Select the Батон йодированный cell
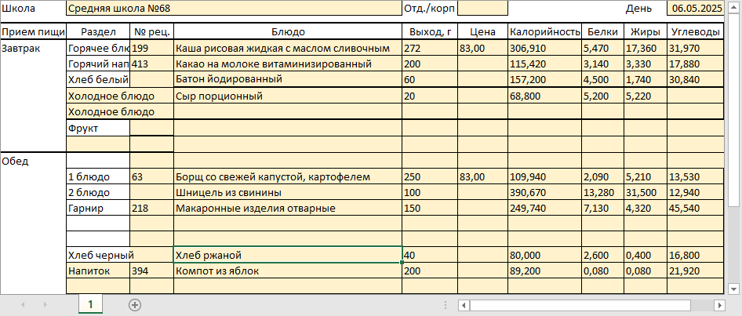 [288, 79]
